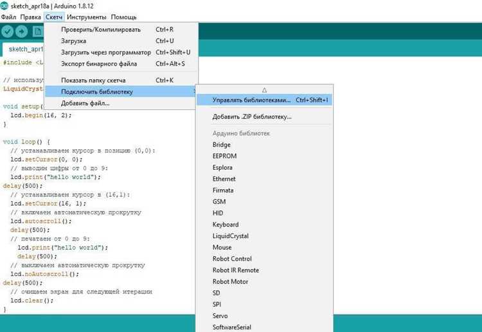Include the Servo library
Screen dimensions: 482x332
click(264, 316)
